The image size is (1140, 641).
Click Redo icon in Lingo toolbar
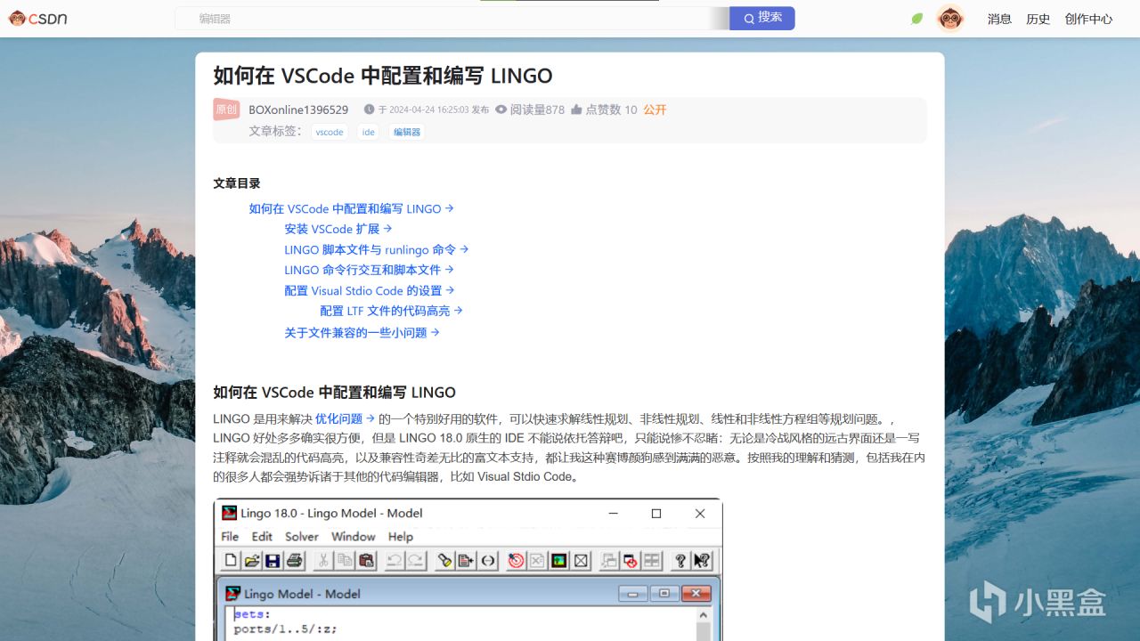(415, 560)
